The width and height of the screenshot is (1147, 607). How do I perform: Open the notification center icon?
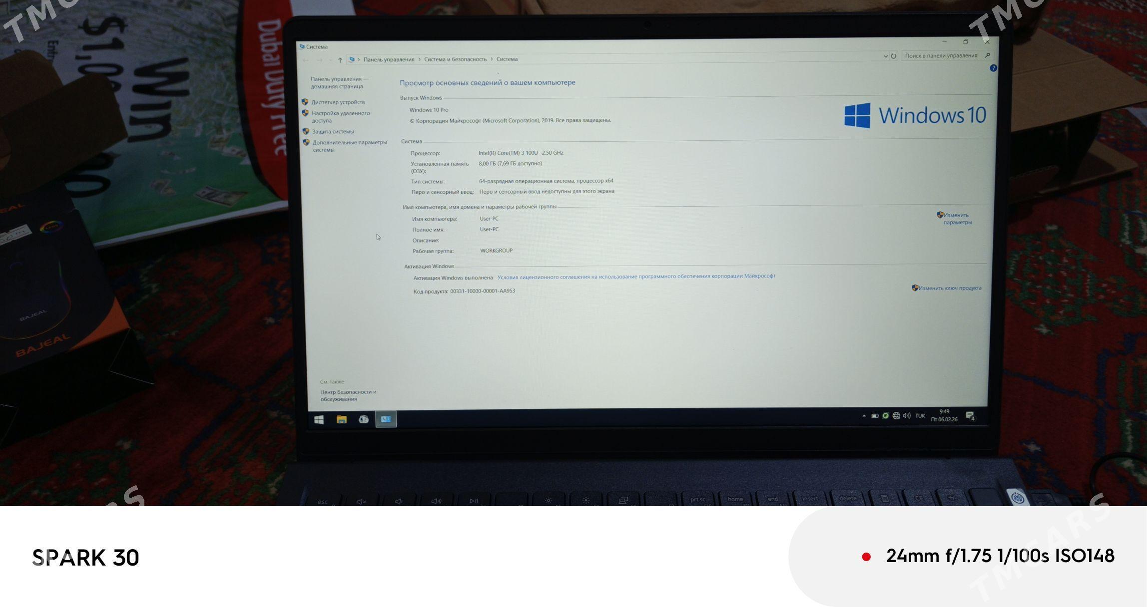[x=970, y=416]
